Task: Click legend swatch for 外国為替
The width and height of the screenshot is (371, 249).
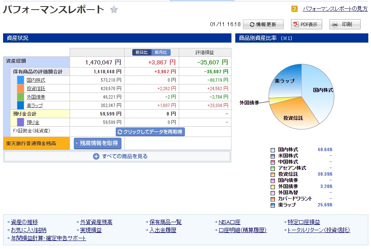Action: coord(273,193)
